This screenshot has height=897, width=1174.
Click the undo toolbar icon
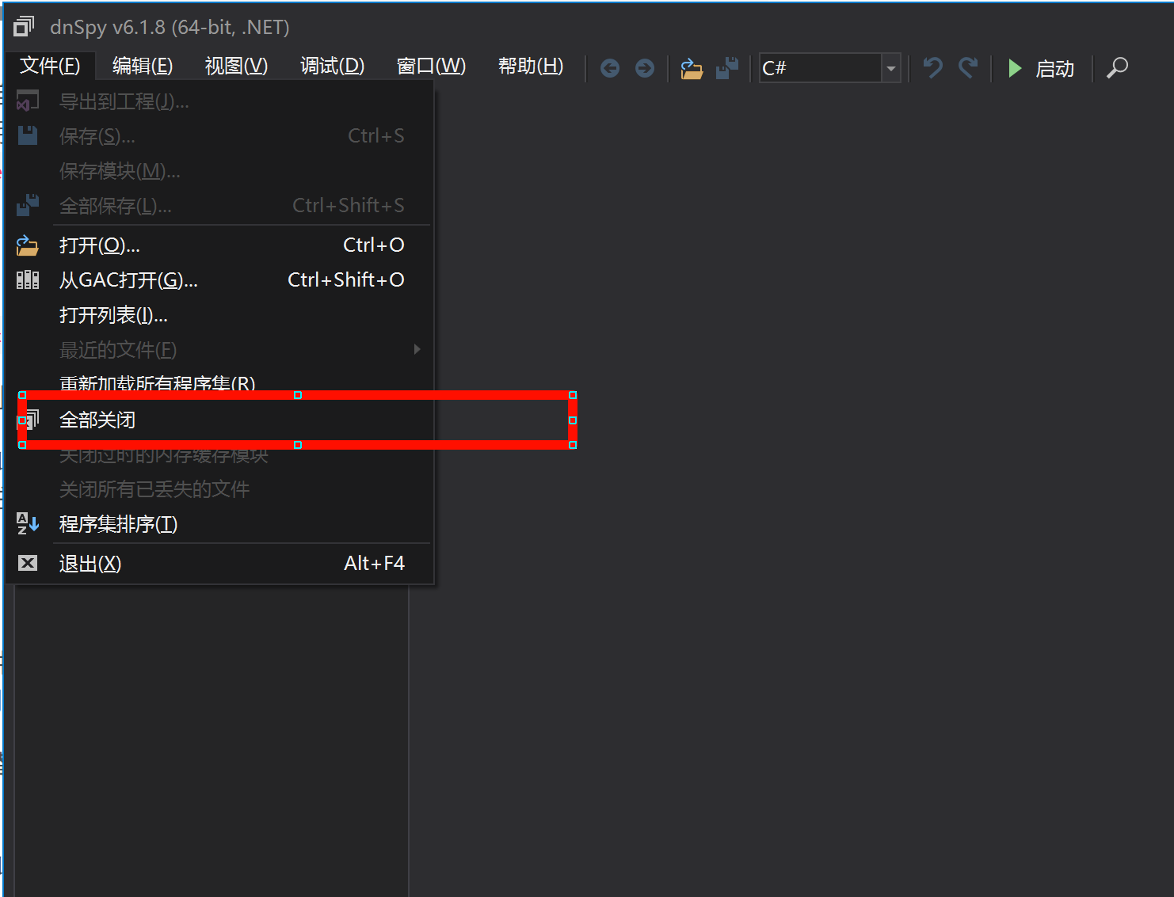pos(932,68)
